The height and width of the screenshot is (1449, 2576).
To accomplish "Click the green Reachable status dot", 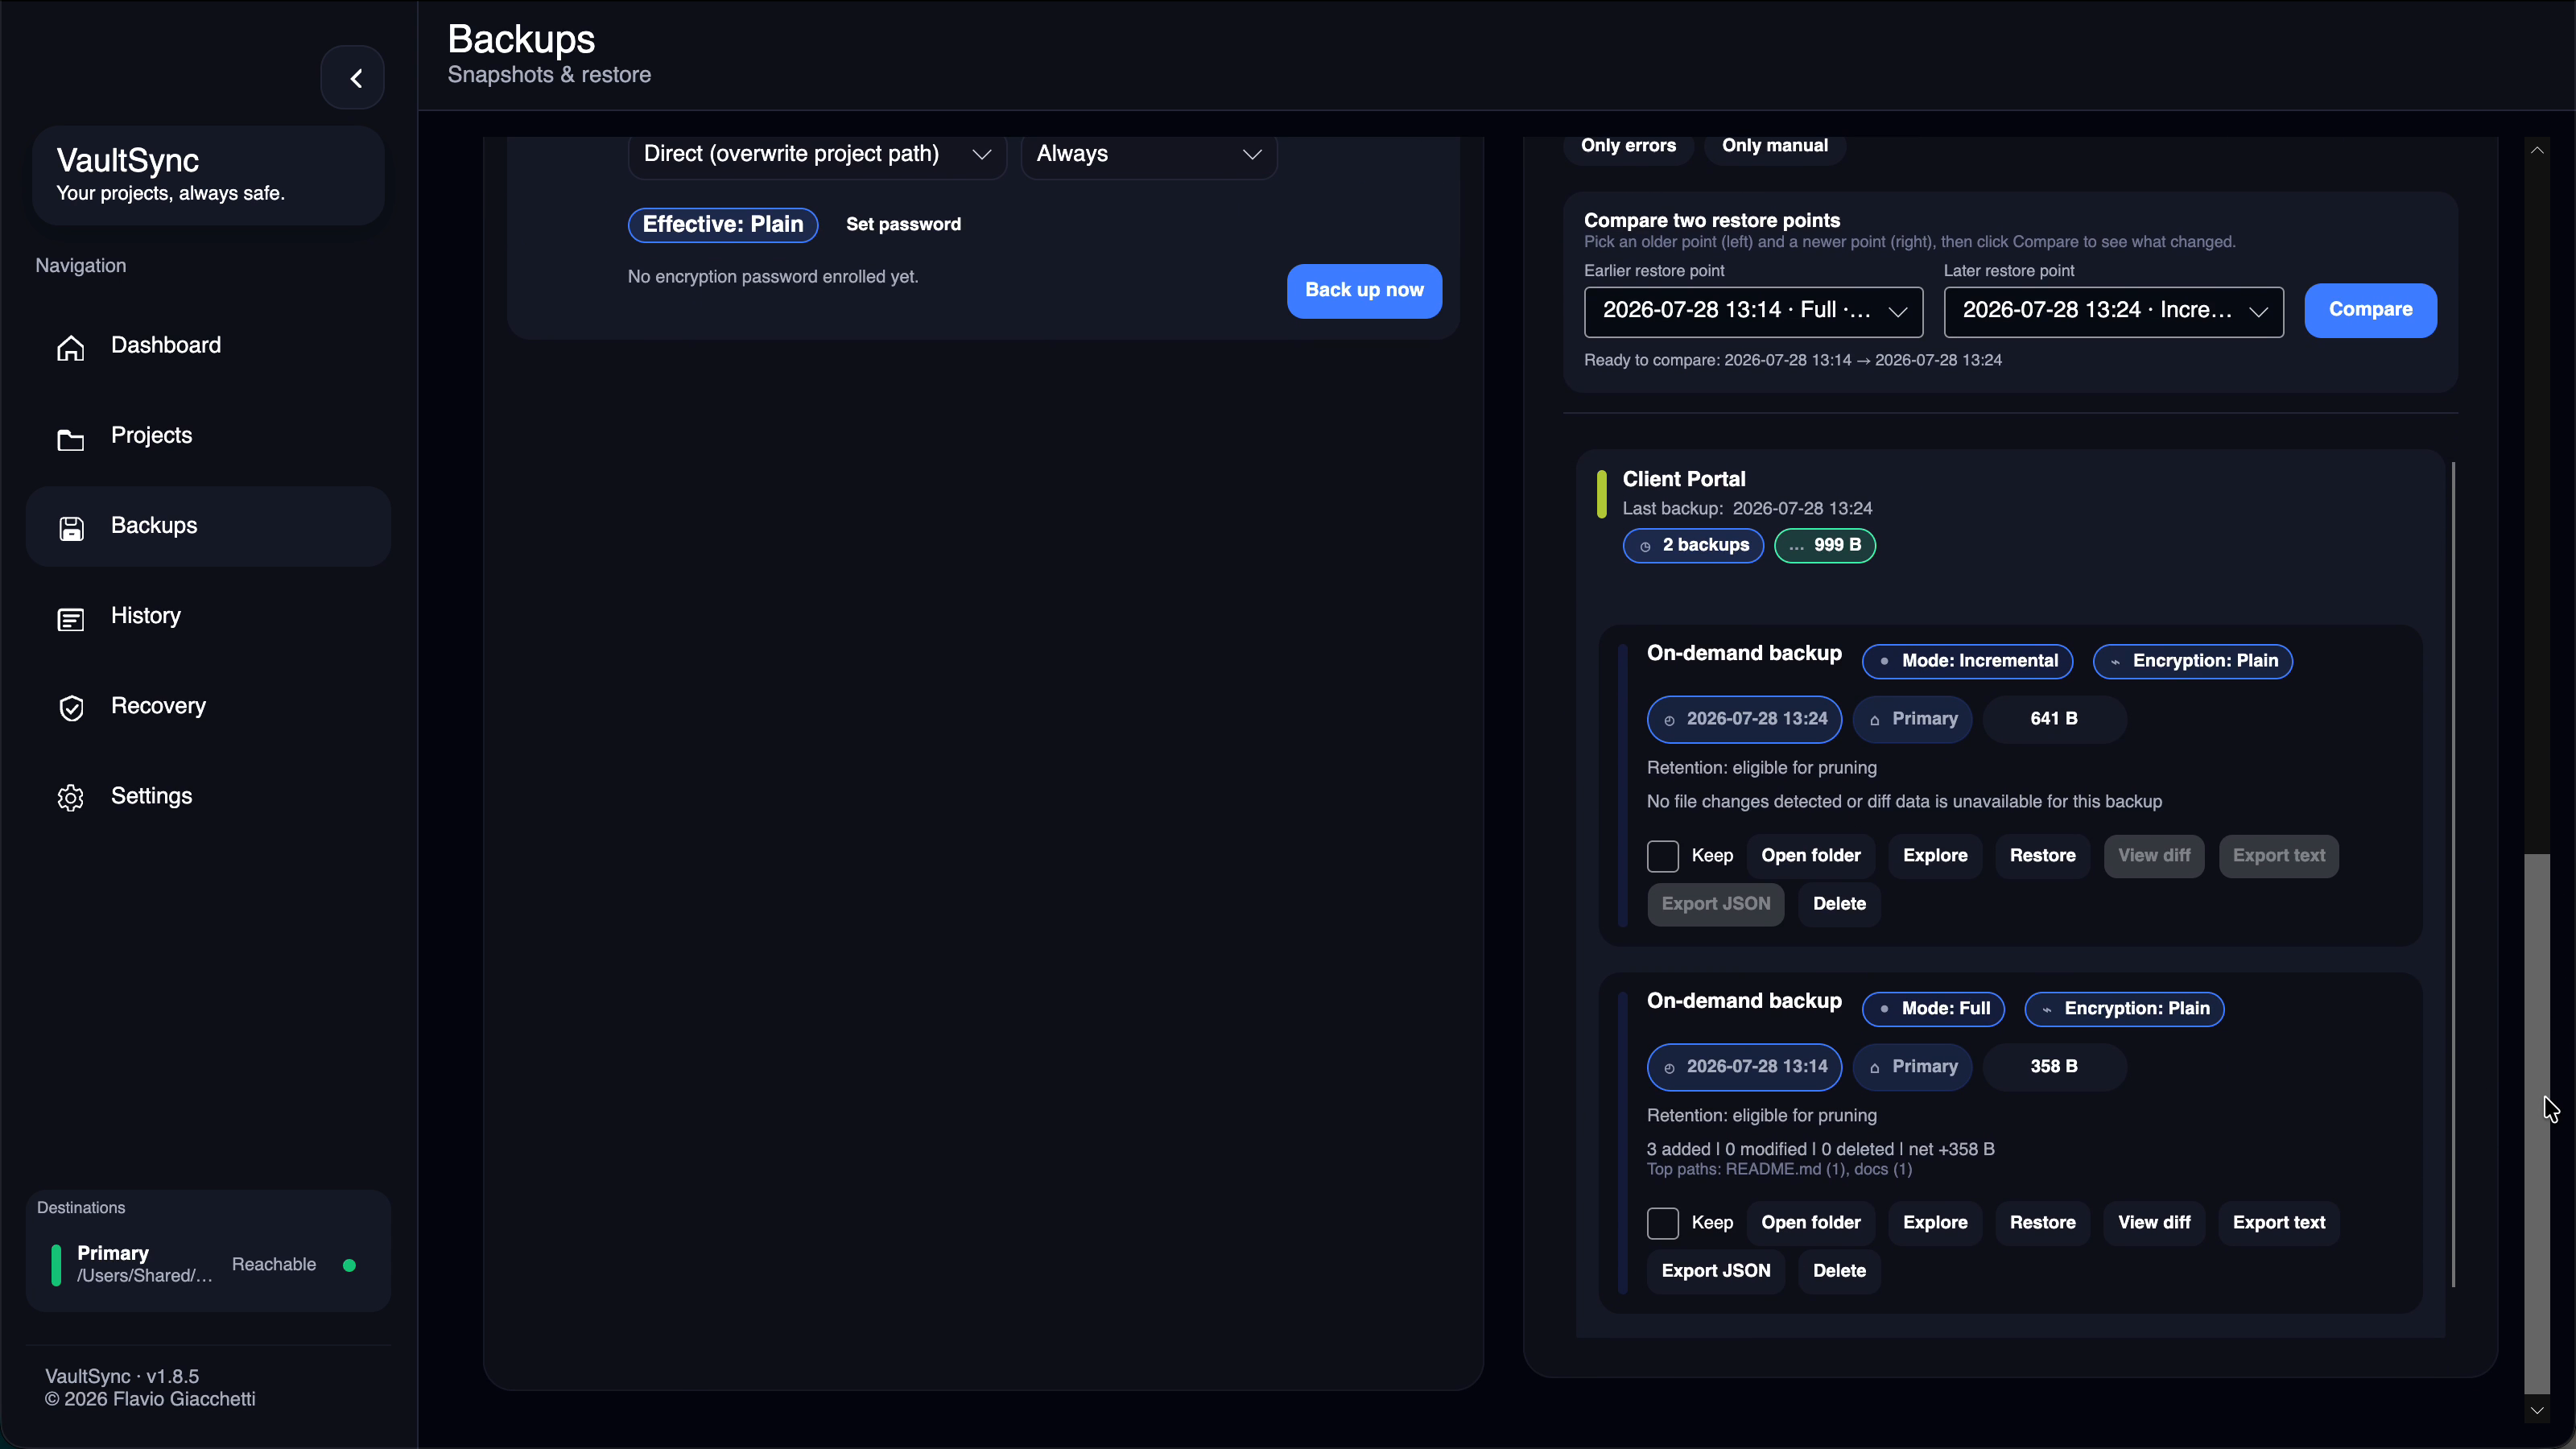I will (349, 1265).
